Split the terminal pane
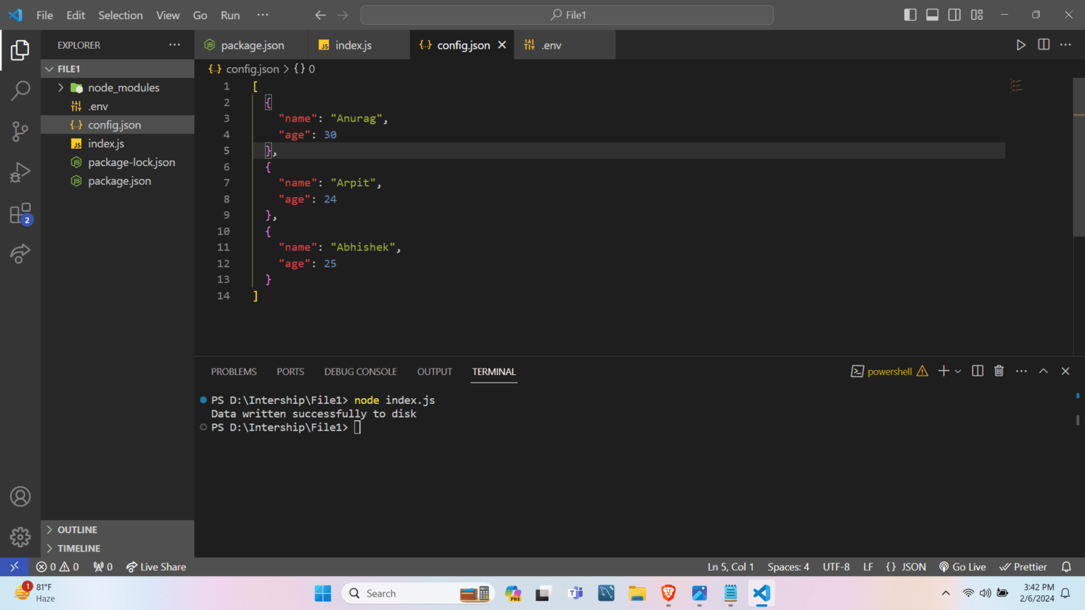1085x610 pixels. [x=977, y=370]
